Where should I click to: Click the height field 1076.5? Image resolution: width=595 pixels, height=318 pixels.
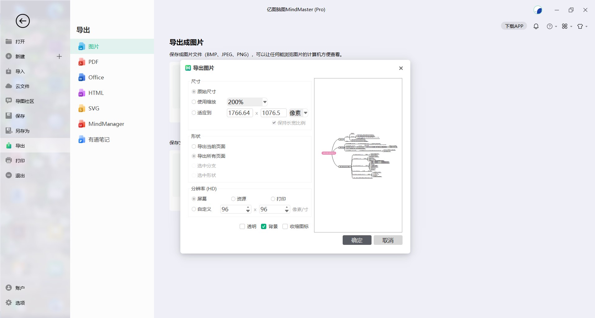click(x=273, y=113)
